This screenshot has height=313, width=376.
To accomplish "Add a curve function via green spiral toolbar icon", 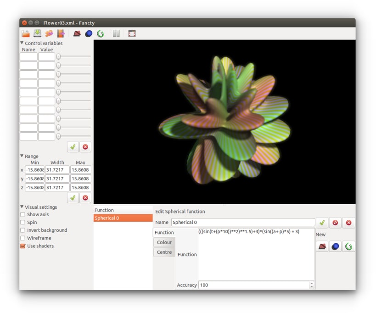I will click(x=101, y=34).
